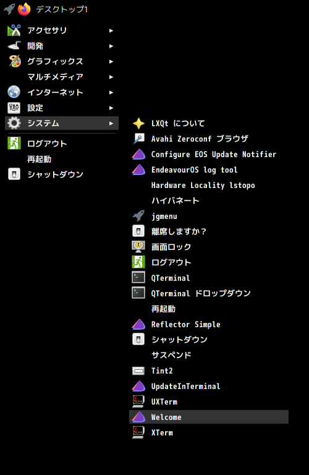Open the アクセサリ category
Image resolution: width=309 pixels, height=475 pixels.
click(62, 30)
